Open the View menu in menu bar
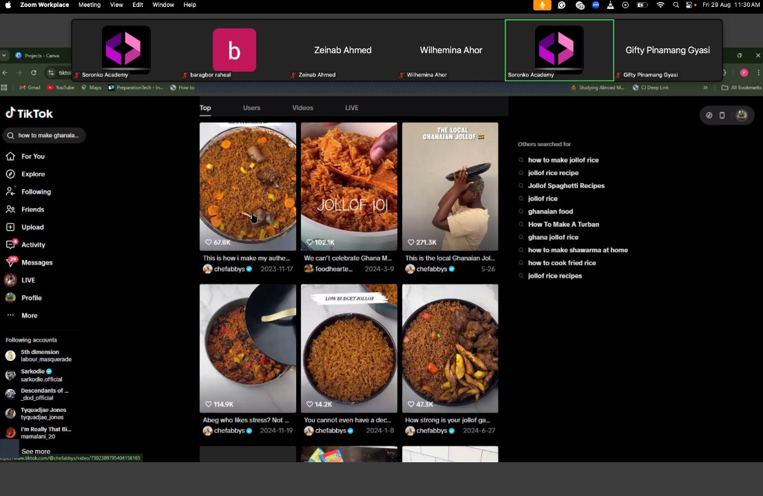This screenshot has height=496, width=763. tap(116, 5)
